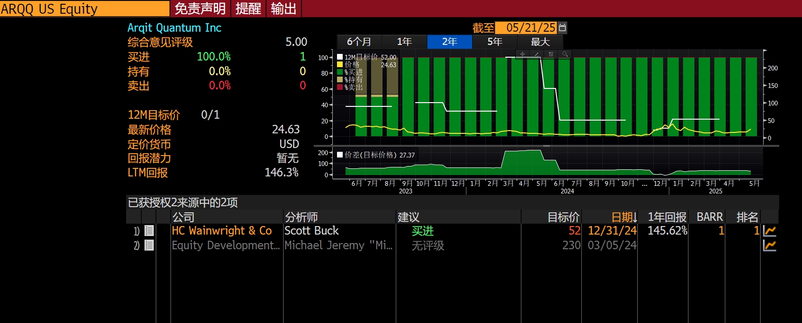Open the 输出 menu item
This screenshot has height=323, width=802.
pos(284,9)
